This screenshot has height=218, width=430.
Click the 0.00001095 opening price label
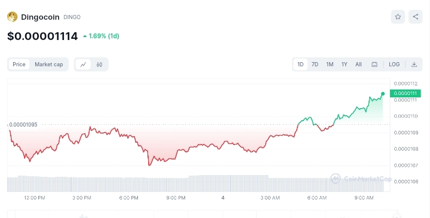point(23,125)
